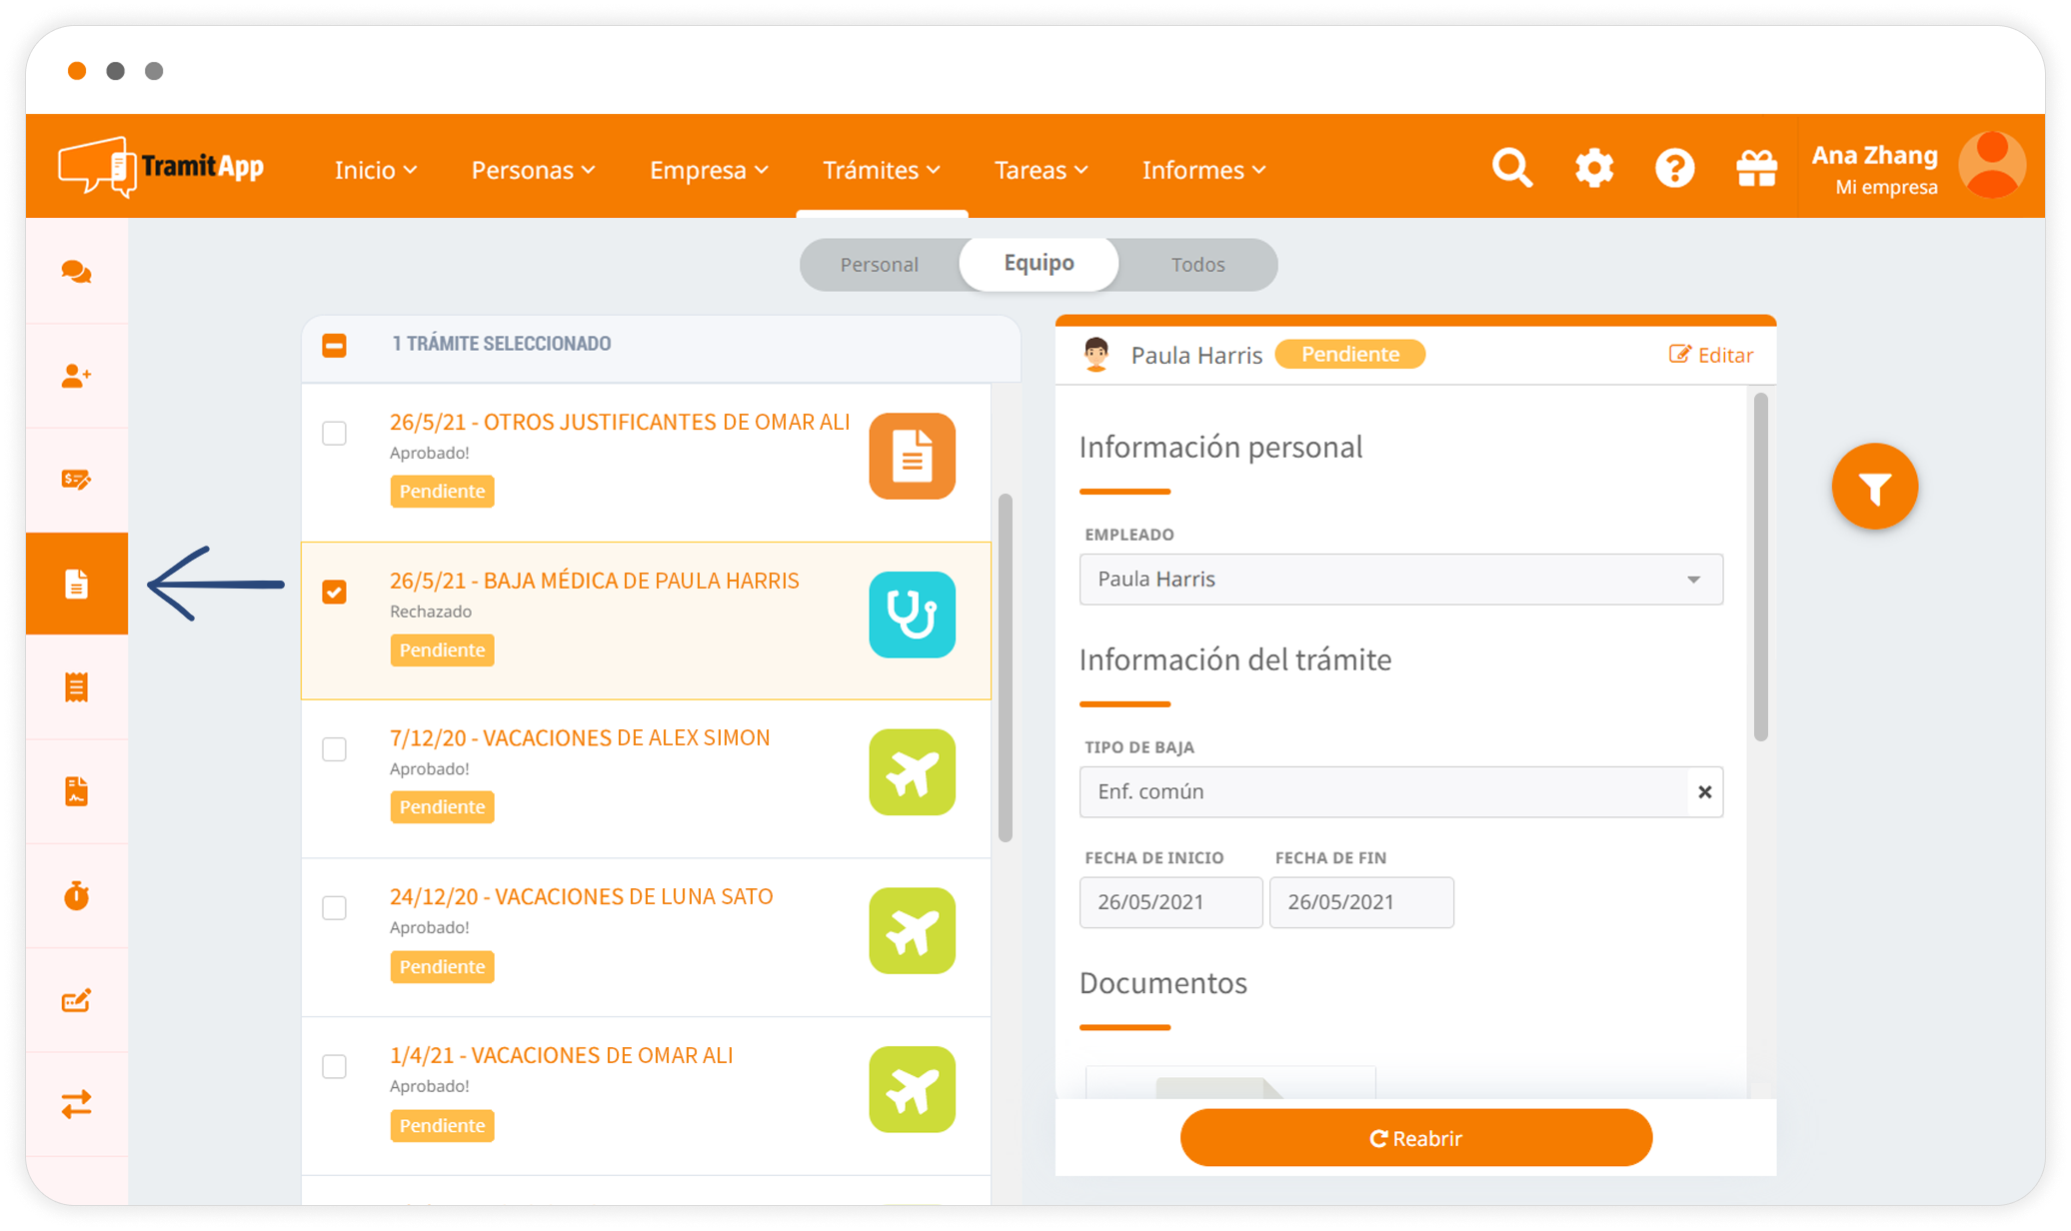Image resolution: width=2071 pixels, height=1231 pixels.
Task: Open the Personas menu dropdown
Action: 533,170
